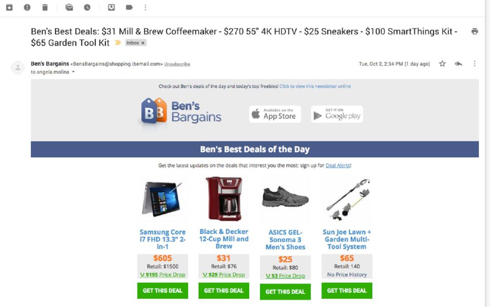Open the Labels icon in toolbar
Screen dimensions: 490x307
pos(129,7)
